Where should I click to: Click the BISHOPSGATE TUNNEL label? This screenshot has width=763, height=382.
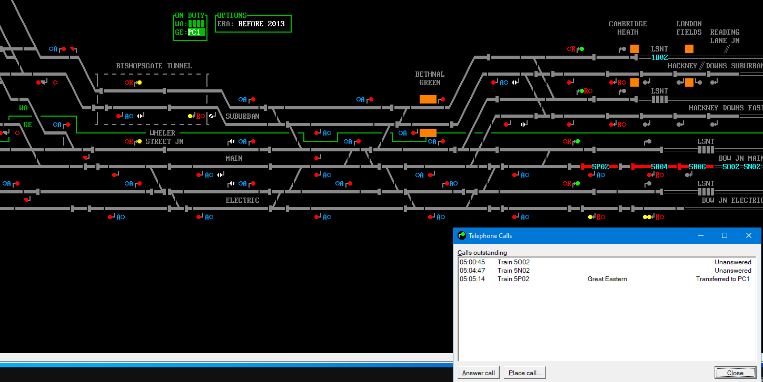pyautogui.click(x=154, y=66)
